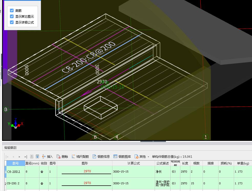Click the 2970 dimension label in 3D view

[x=102, y=82]
